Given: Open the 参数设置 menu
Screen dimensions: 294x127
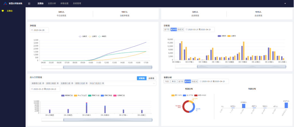Looking at the screenshot, I should click(65, 4).
